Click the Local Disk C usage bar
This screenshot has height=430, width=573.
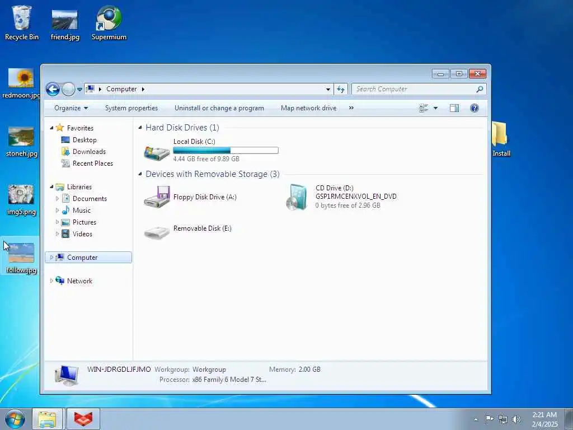[226, 150]
